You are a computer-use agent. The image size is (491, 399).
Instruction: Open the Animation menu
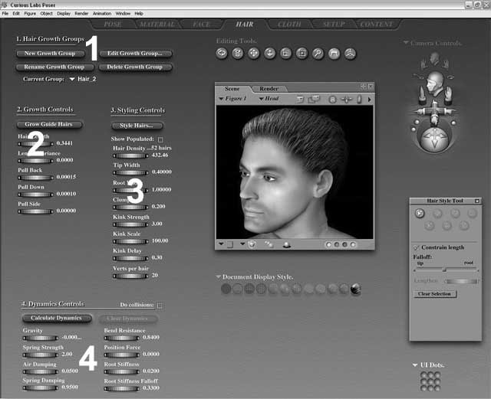[101, 14]
